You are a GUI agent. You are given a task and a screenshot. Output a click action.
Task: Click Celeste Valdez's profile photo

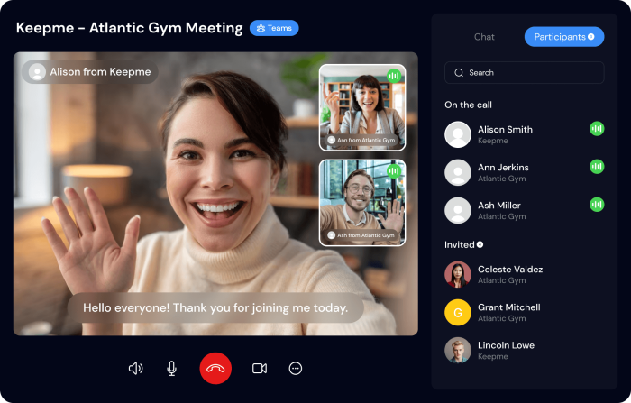pos(458,274)
